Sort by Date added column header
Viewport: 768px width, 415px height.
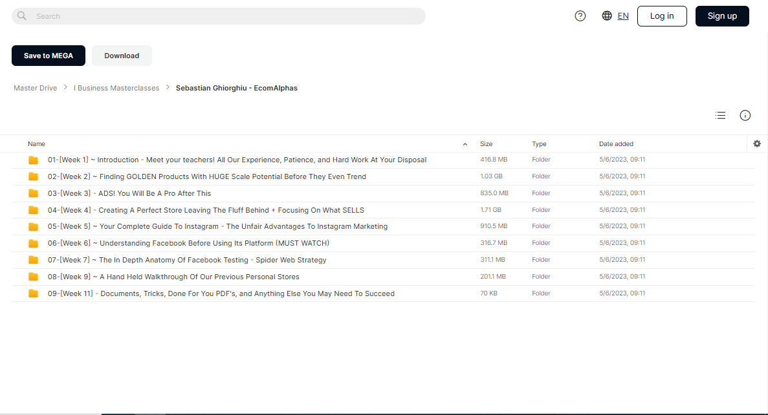coord(616,144)
